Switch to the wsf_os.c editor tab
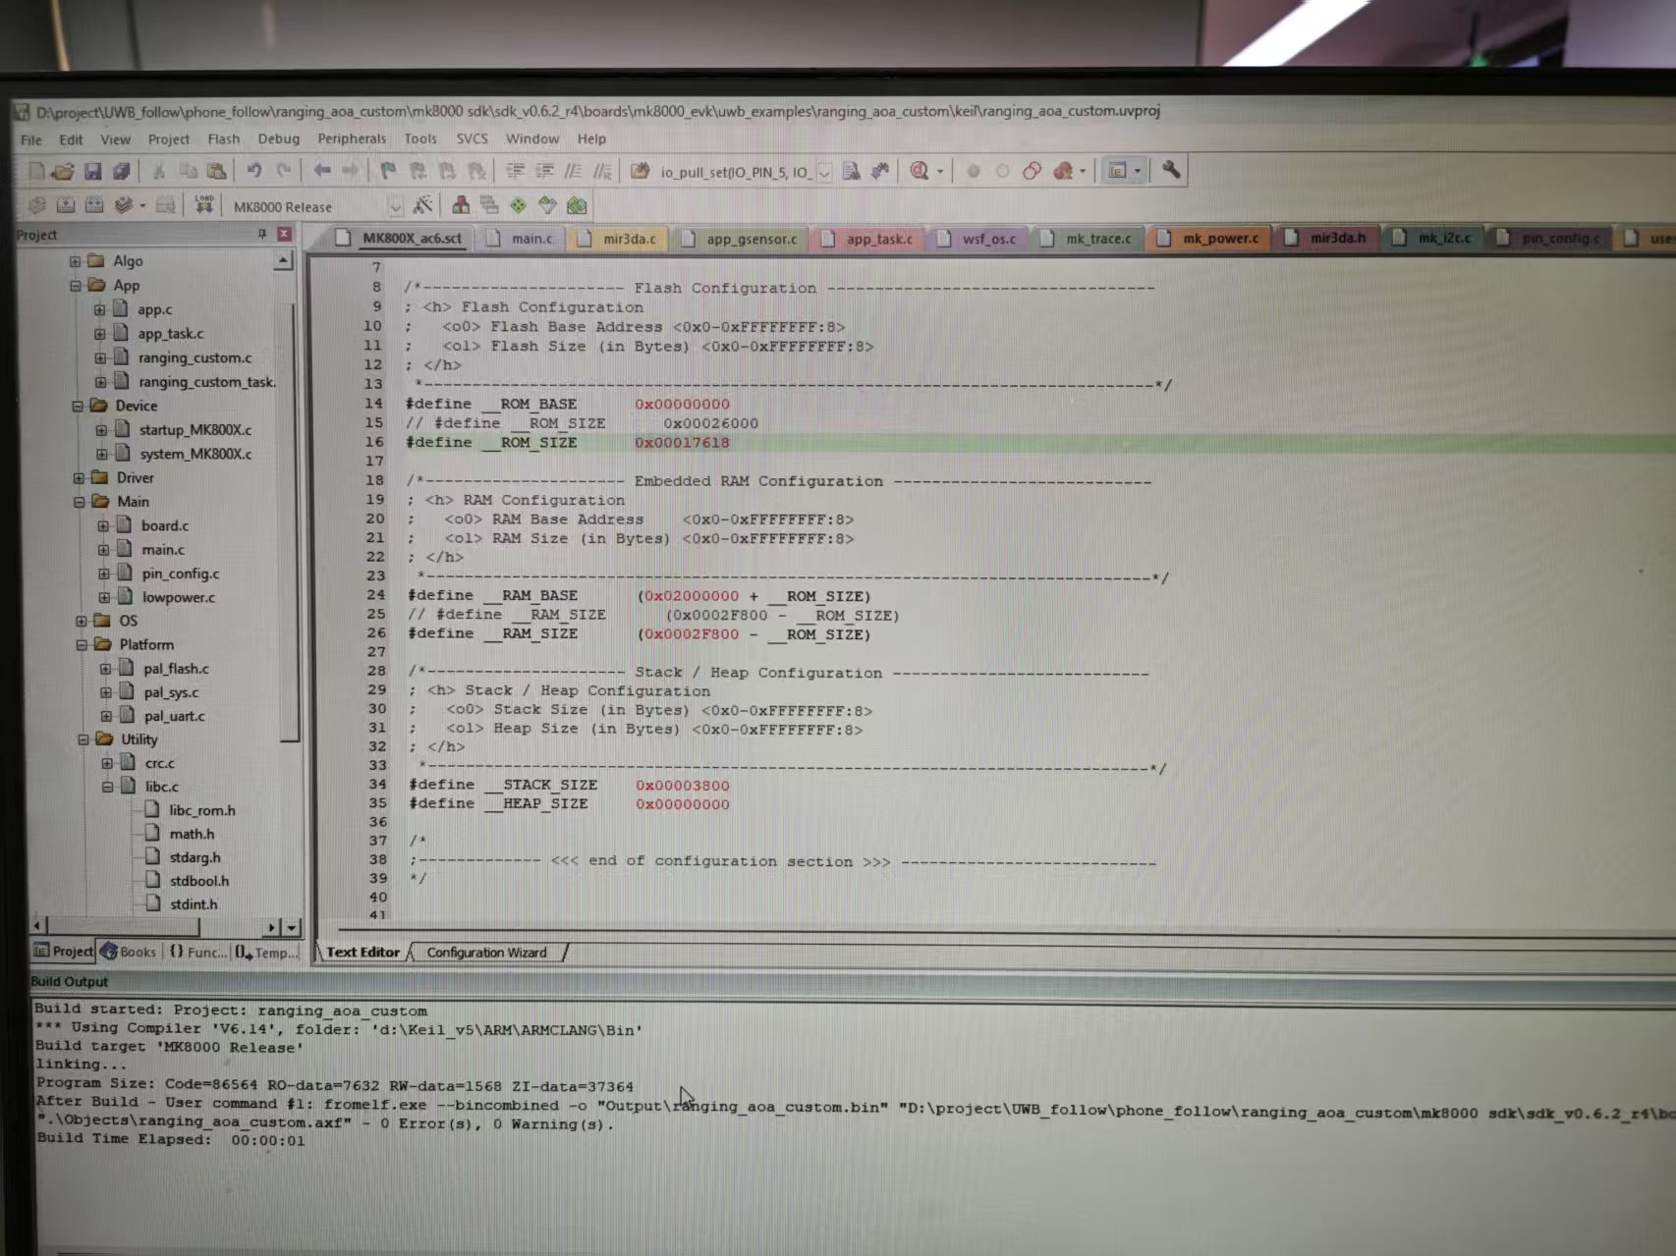 (978, 239)
